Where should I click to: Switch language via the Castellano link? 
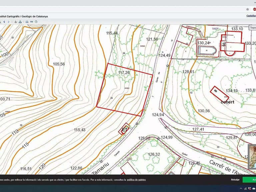[x=251, y=16]
